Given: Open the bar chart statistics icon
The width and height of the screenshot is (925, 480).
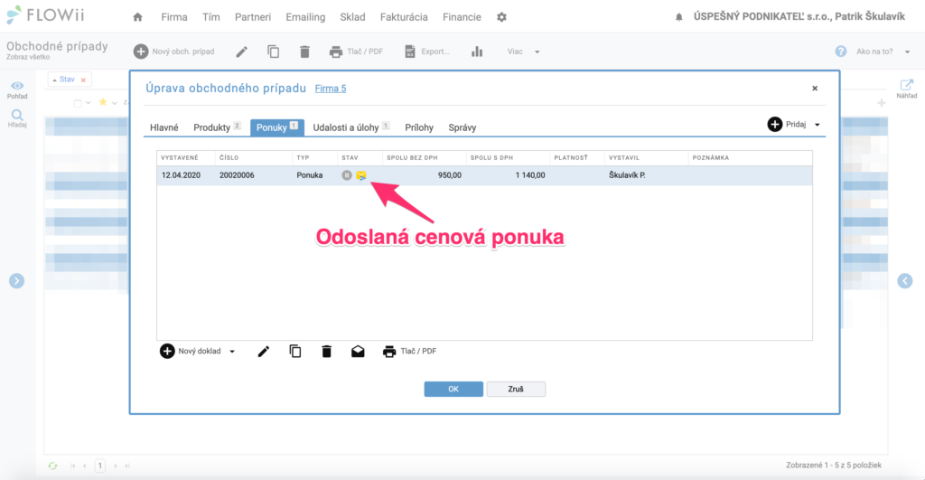Looking at the screenshot, I should pyautogui.click(x=477, y=52).
